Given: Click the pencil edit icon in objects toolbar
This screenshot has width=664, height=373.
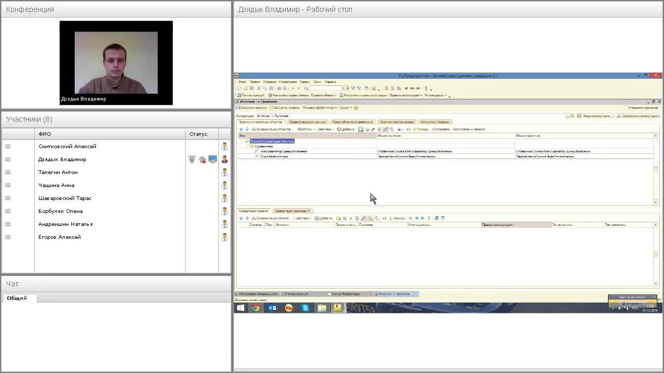Looking at the screenshot, I should click(x=373, y=130).
